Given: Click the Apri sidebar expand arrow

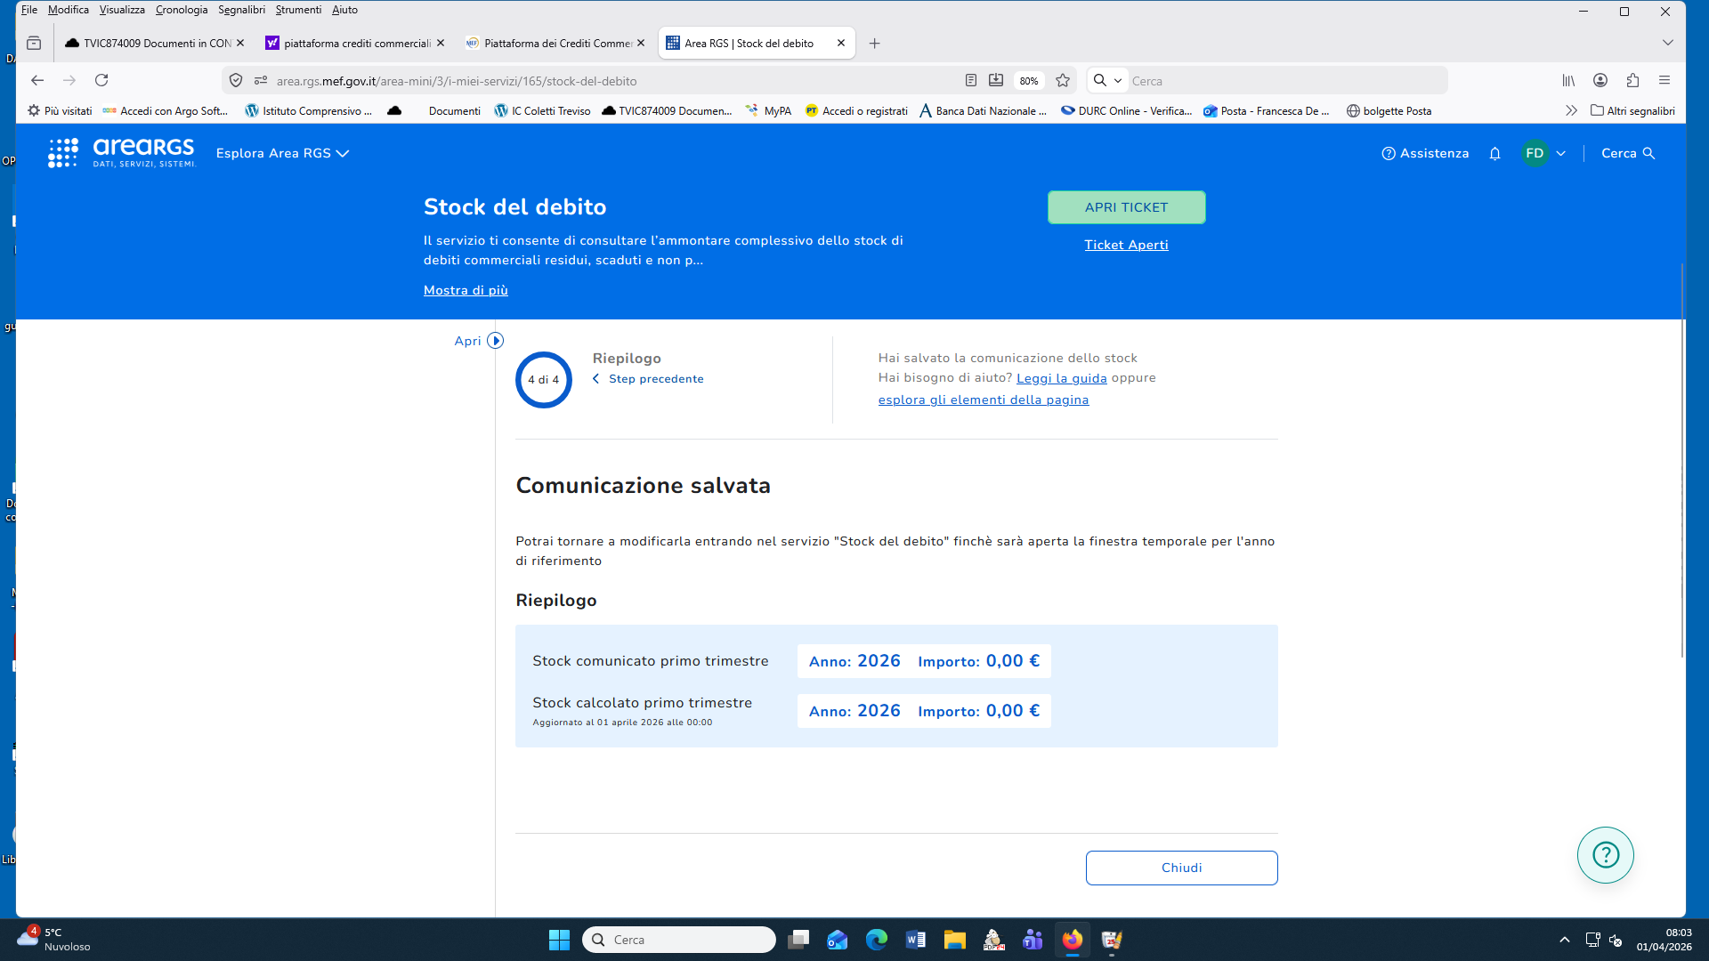Looking at the screenshot, I should pos(495,341).
